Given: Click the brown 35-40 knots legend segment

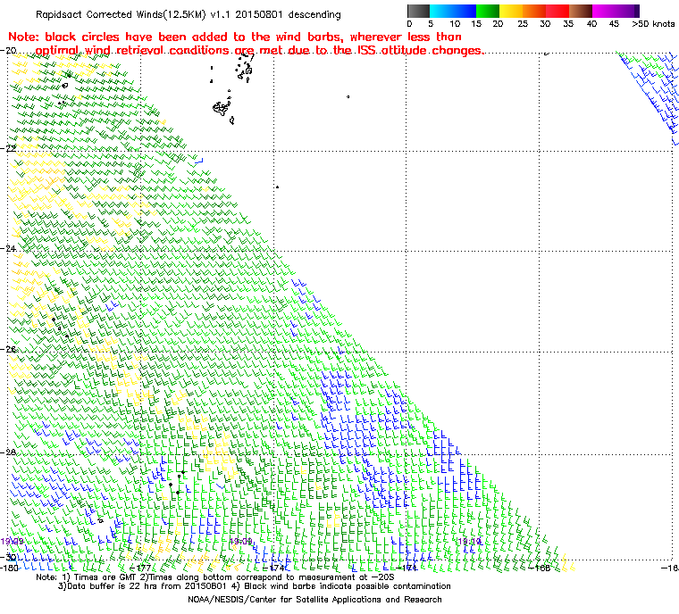Looking at the screenshot, I should click(x=581, y=11).
